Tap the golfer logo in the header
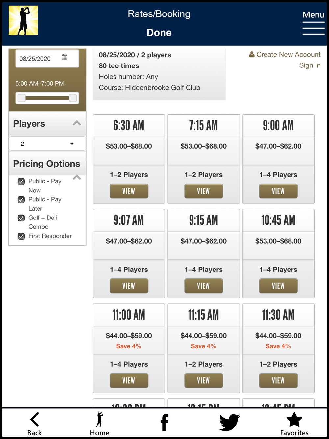 tap(23, 20)
